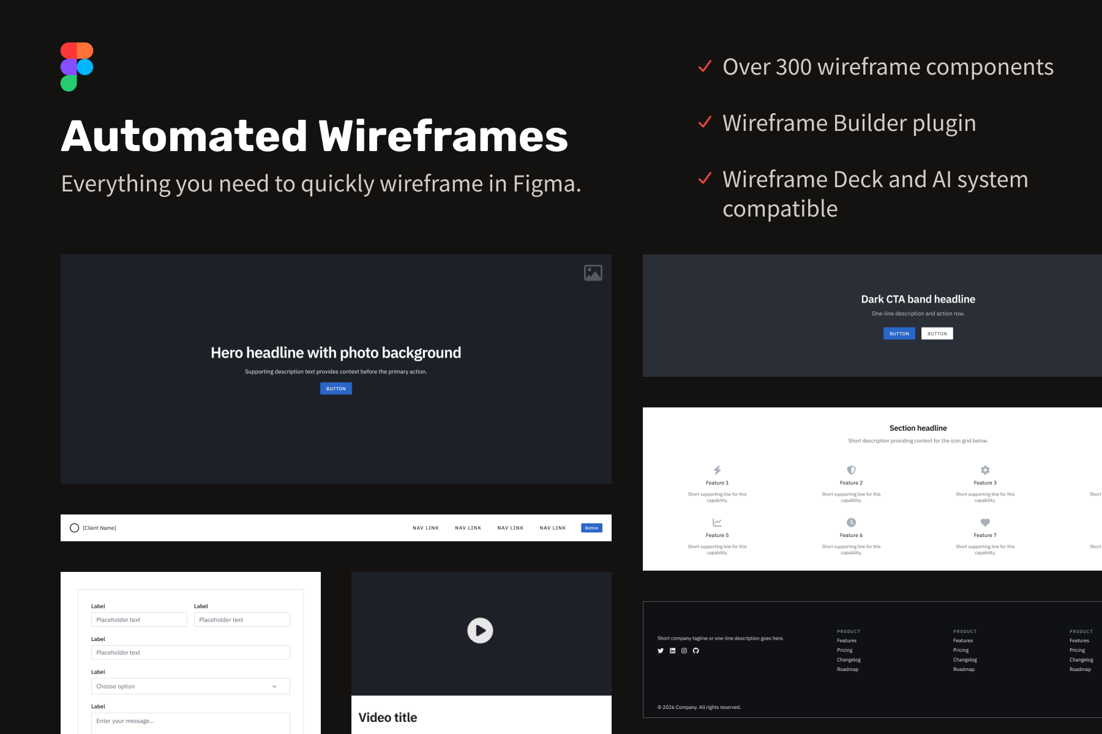
Task: Open the Instagram icon in the footer
Action: (684, 651)
